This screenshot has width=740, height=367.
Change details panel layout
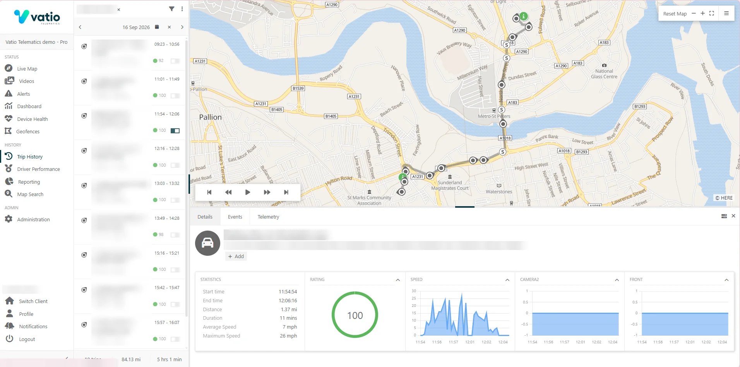click(x=724, y=216)
